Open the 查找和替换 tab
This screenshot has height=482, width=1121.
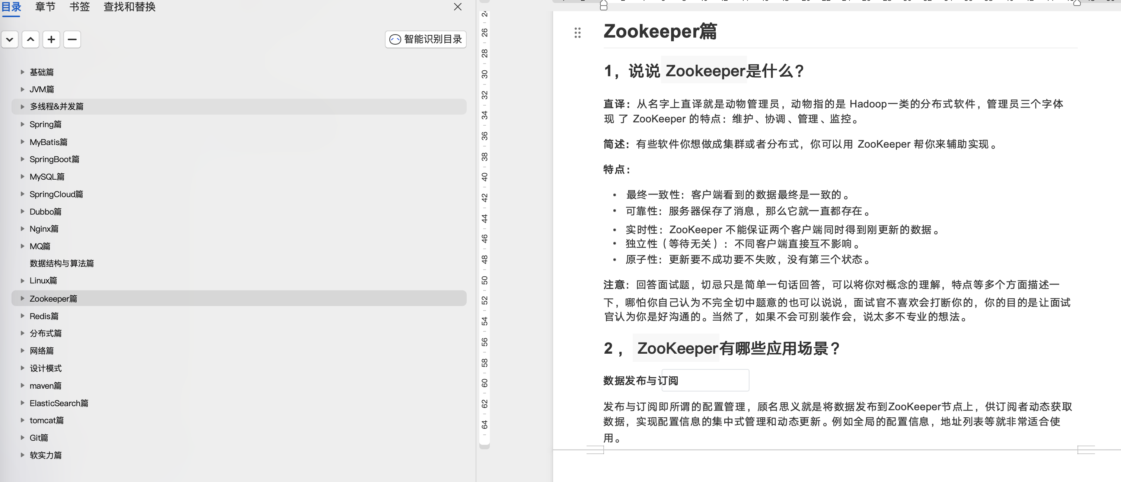(x=129, y=7)
